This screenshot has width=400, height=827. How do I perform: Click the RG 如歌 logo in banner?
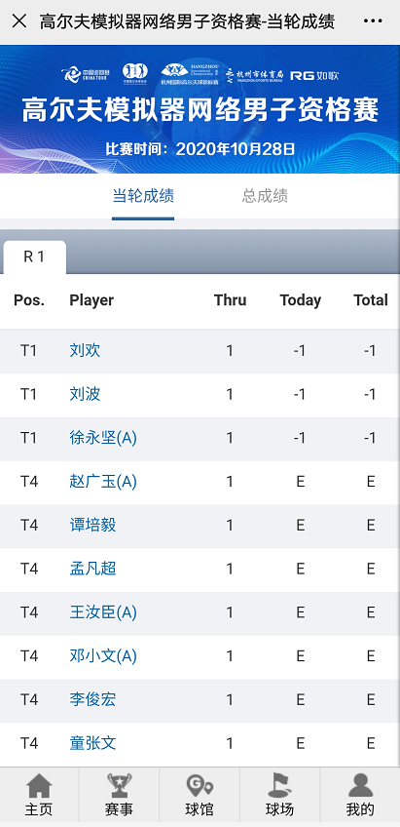[314, 75]
